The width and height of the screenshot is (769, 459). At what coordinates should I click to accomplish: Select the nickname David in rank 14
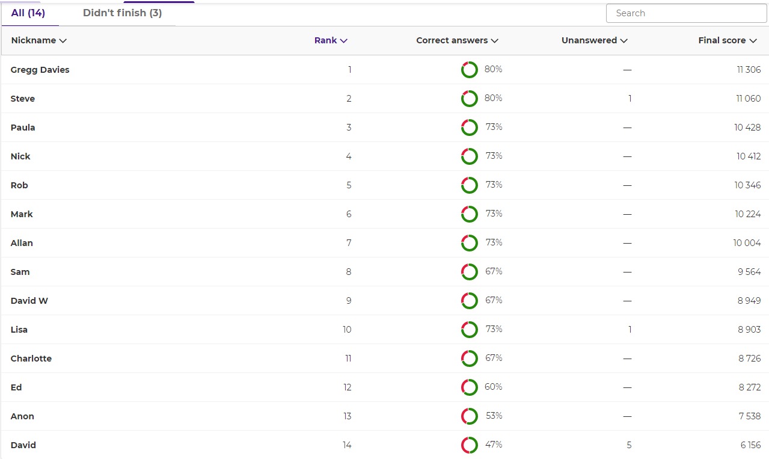click(23, 445)
